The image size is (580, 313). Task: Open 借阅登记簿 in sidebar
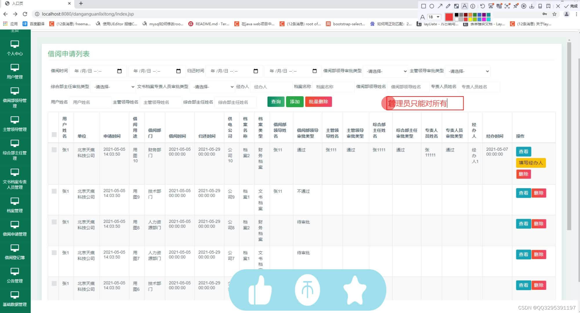click(15, 252)
